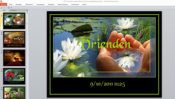
Task: Open the Overgangen ribbon tab
Action: click(40, 5)
